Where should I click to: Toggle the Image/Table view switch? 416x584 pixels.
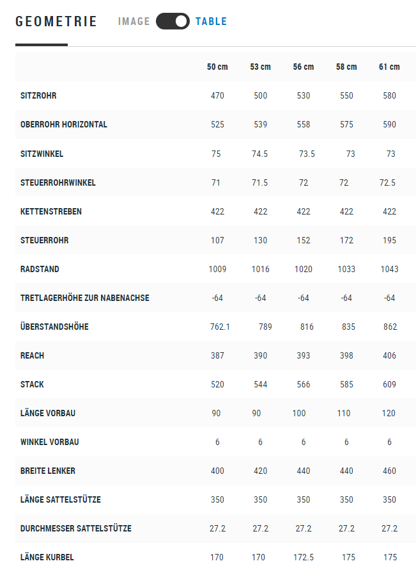pyautogui.click(x=173, y=21)
